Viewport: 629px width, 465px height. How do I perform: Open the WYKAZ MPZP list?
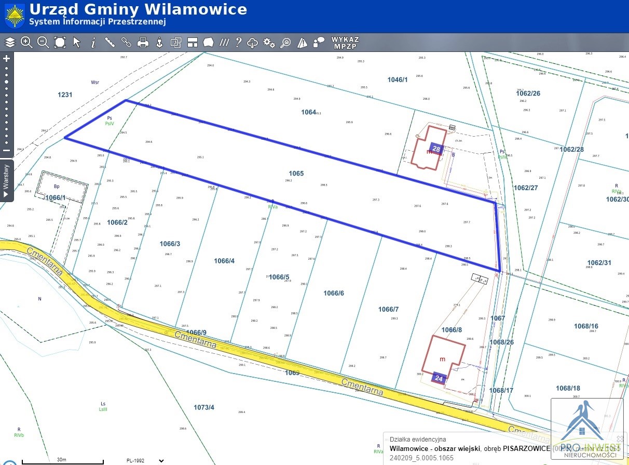click(346, 43)
